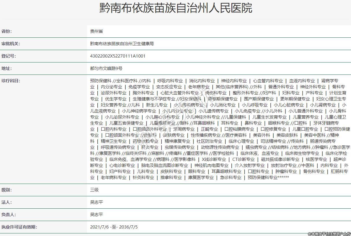351x236 pixels.
Task: Select the 级别 row label
Action: [7, 190]
